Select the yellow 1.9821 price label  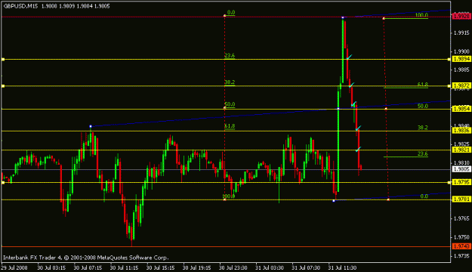pos(461,150)
